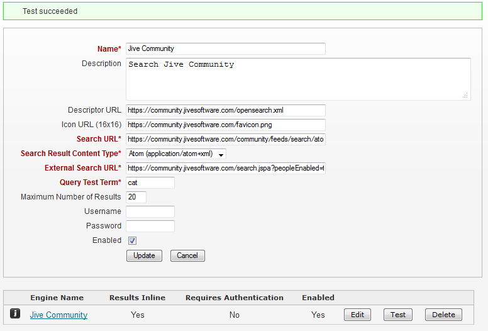Screen dimensions: 488x331
Task: Click the 'No' Requires Authentication cell
Action: [x=235, y=315]
